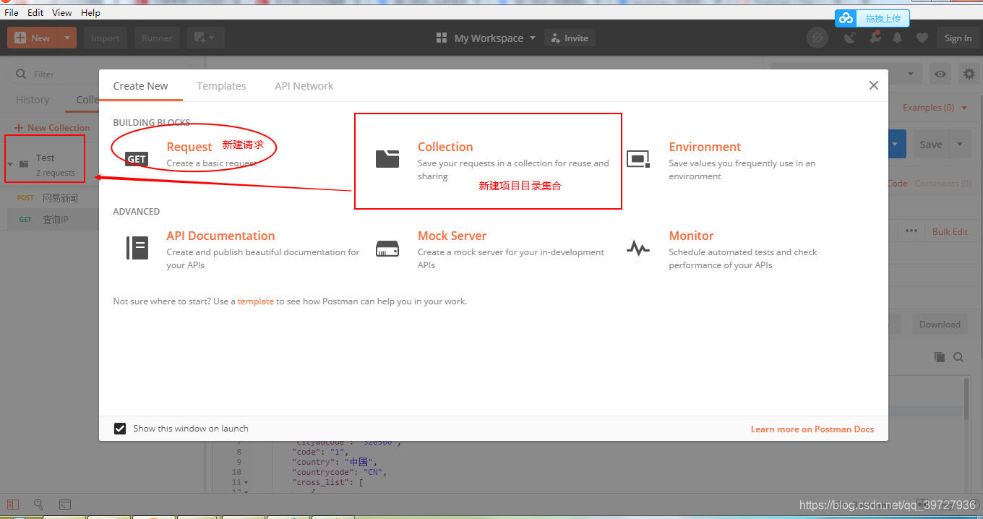The height and width of the screenshot is (519, 983).
Task: Click the plus icon on the New button
Action: click(20, 38)
